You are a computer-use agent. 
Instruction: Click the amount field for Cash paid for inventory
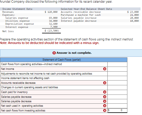point(117,92)
